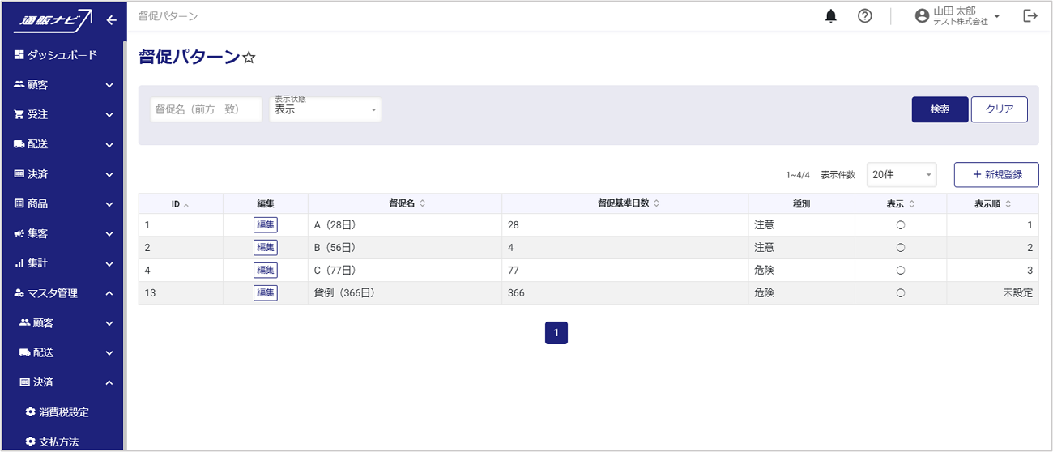Screen dimensions: 1053x452
Task: Edit the 貸倒（366日） row
Action: 265,293
